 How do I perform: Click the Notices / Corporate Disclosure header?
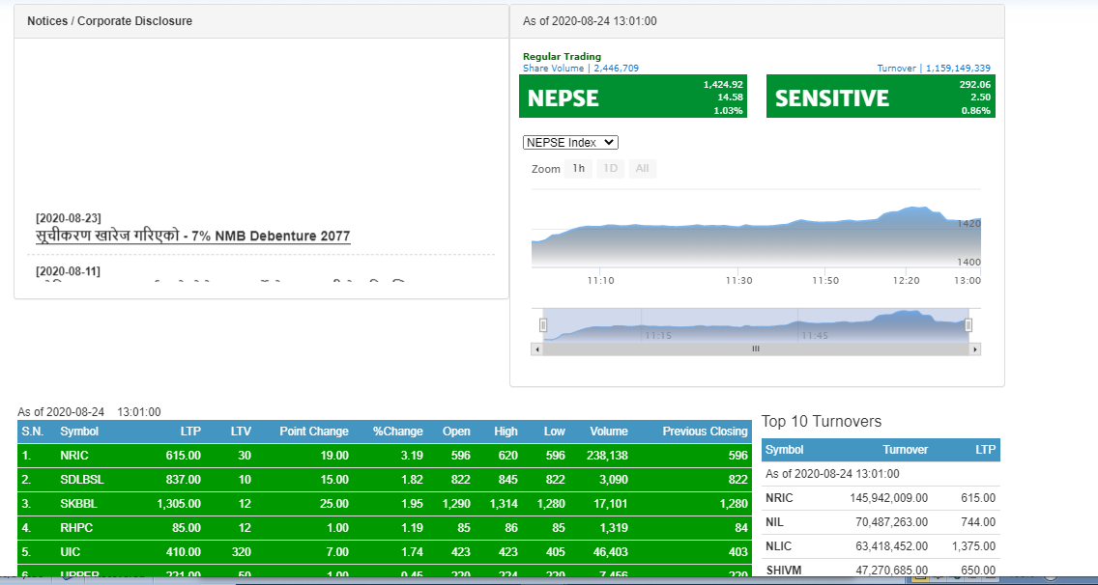point(109,21)
